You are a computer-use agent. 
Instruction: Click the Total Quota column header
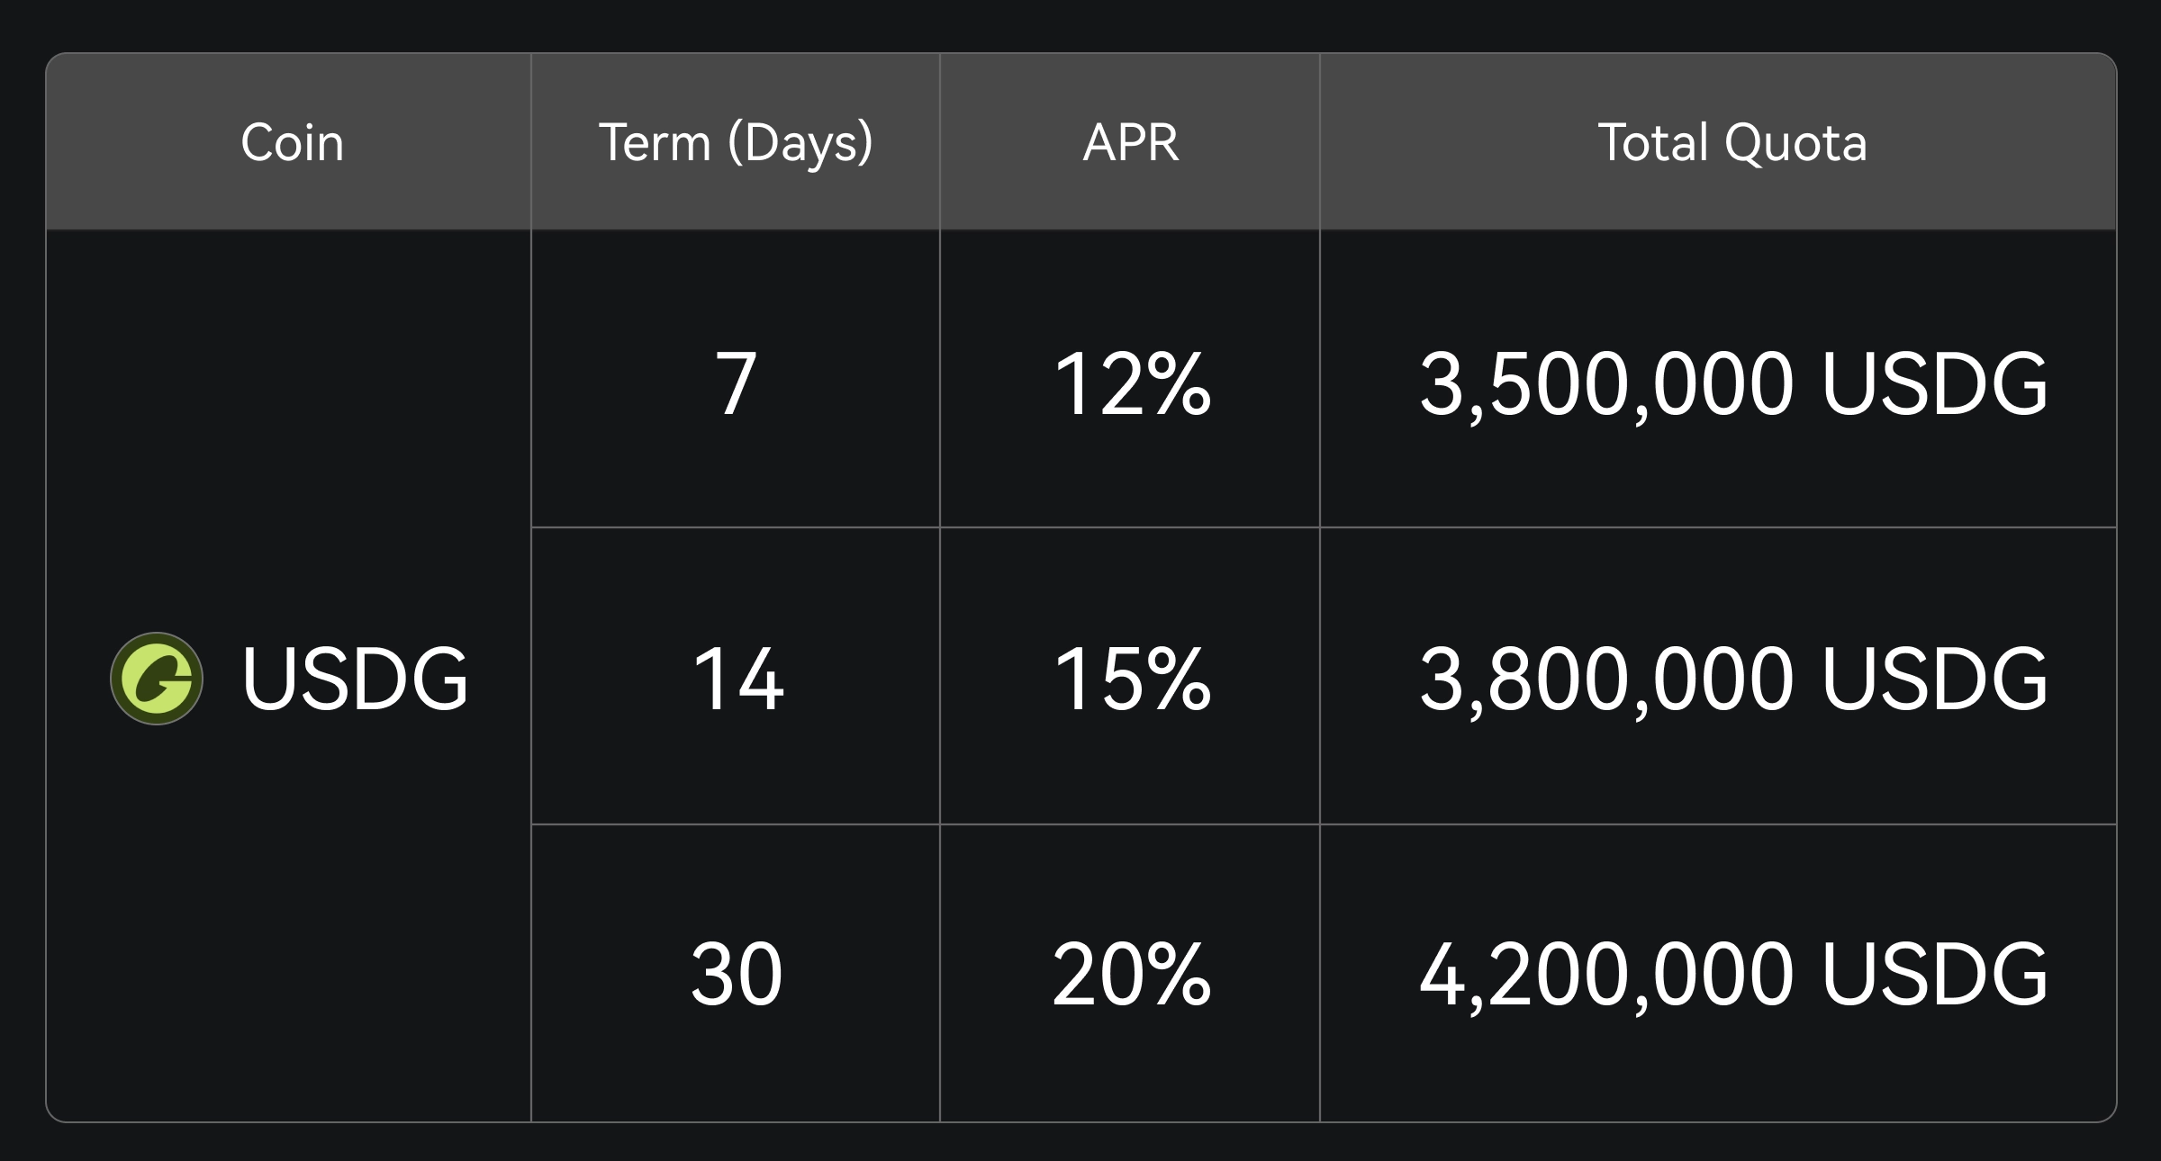tap(1732, 142)
